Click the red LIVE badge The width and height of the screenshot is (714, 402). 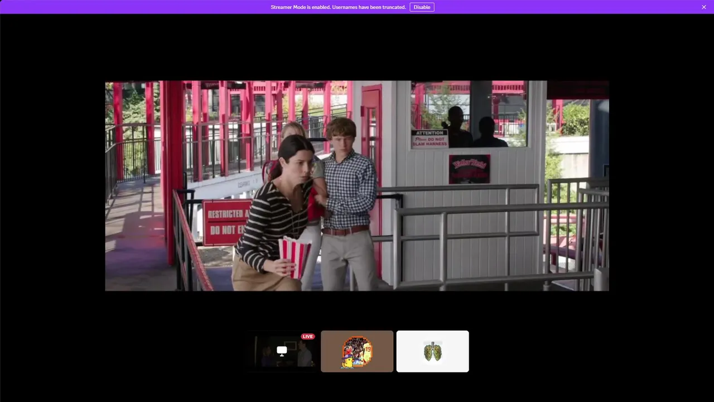308,336
